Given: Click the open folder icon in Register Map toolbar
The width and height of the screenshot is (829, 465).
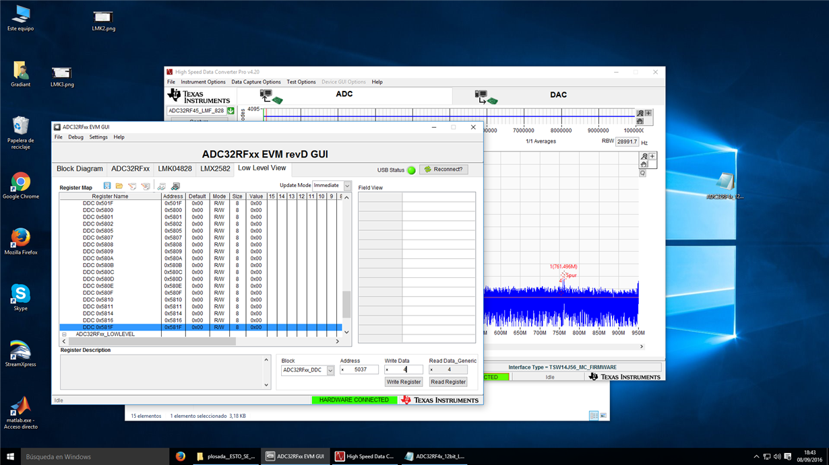Looking at the screenshot, I should click(x=119, y=186).
